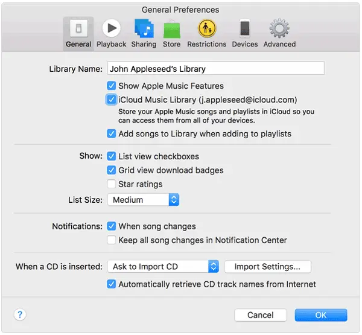
Task: Disable the iCloud Music Library checkbox
Action: tap(111, 100)
